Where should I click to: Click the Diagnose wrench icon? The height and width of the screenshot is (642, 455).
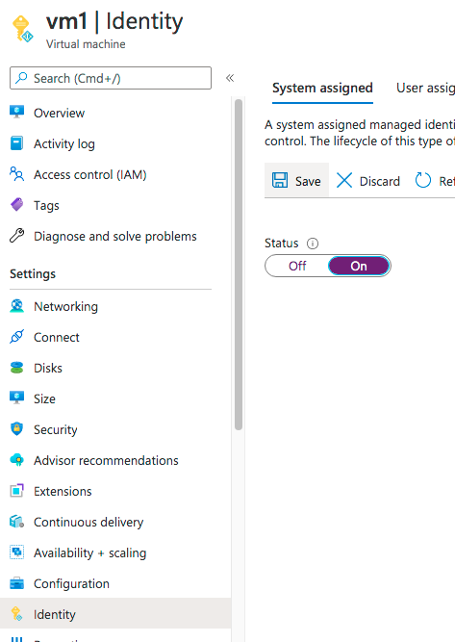(16, 236)
